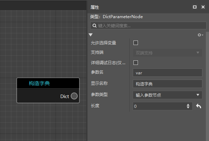Close the 属性 panel
Screen dimensions: 209x141
(203, 7)
